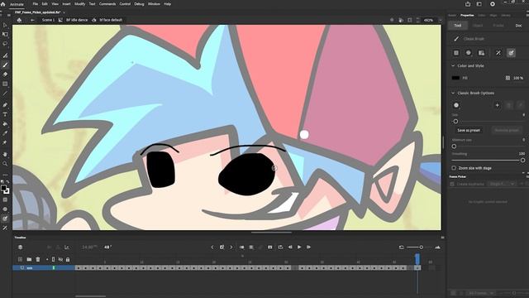Screen dimensions: 529x298
Task: Toggle all layers lock column icon
Action: point(68,259)
